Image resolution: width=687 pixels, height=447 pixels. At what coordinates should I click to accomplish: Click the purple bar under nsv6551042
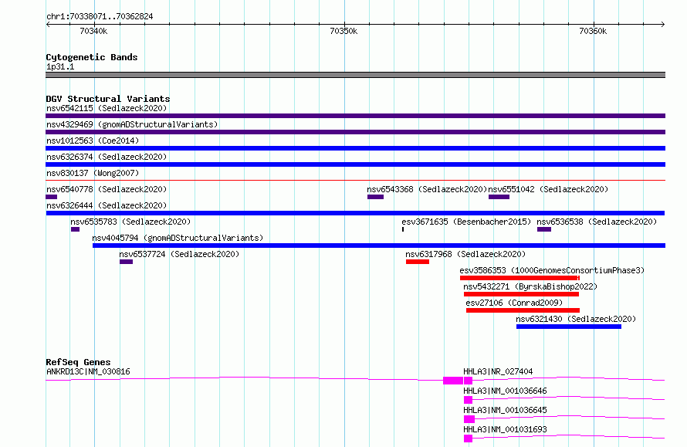499,197
